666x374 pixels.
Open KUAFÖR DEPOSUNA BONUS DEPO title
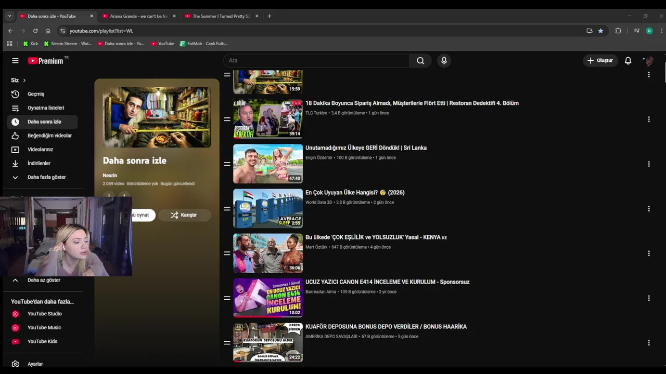tap(386, 327)
